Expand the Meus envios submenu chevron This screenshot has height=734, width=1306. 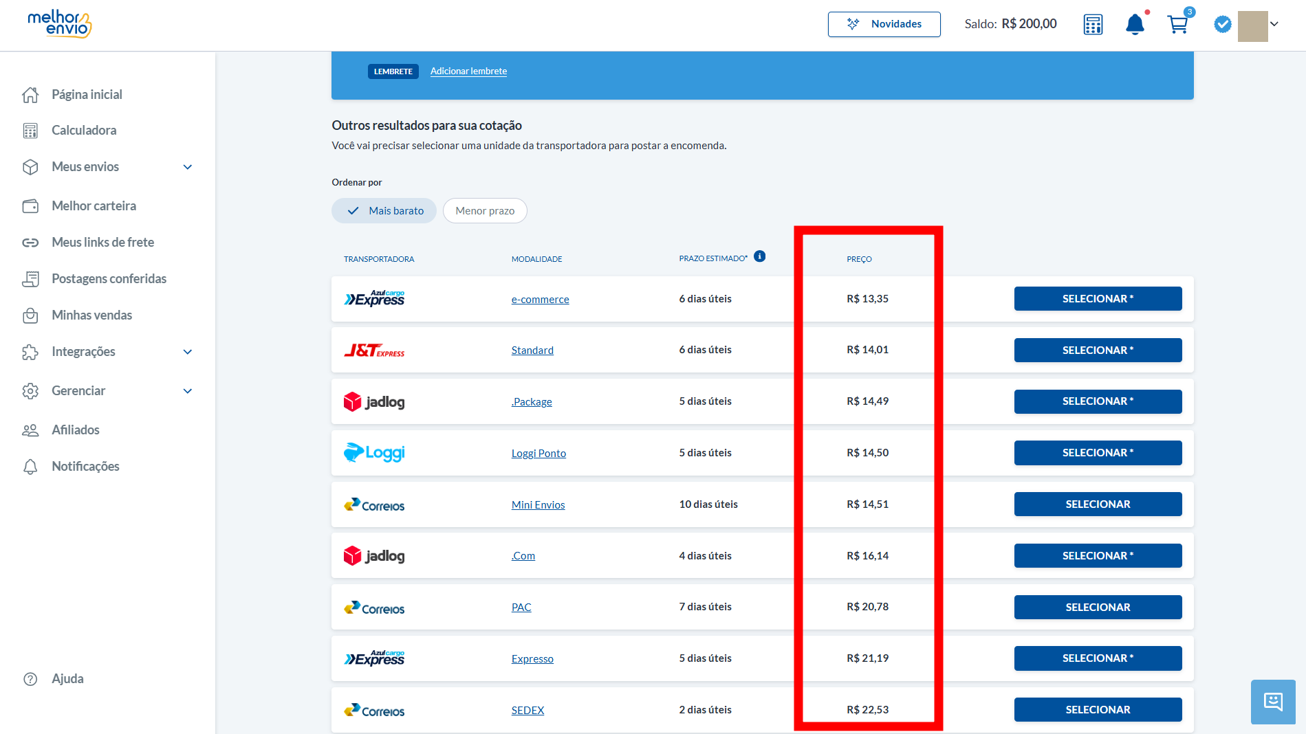point(188,167)
